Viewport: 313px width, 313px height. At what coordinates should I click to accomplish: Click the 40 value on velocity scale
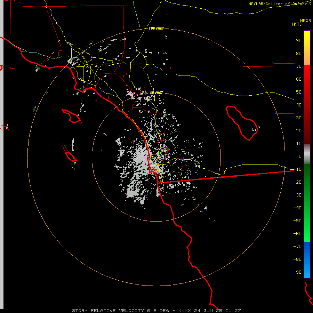click(x=299, y=105)
